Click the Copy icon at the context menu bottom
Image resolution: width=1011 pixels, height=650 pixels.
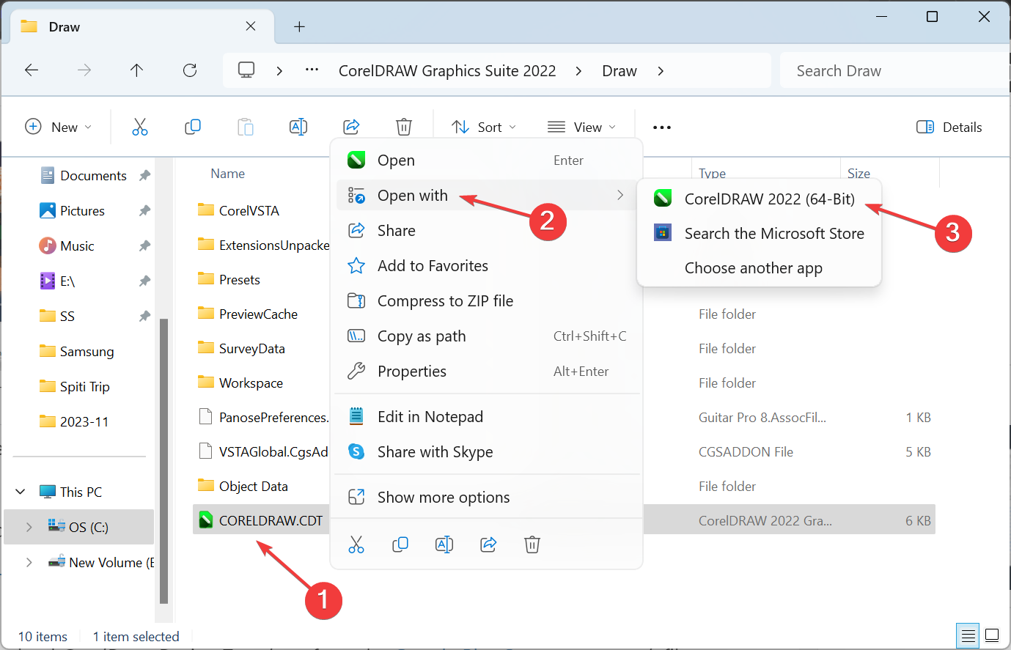tap(400, 544)
